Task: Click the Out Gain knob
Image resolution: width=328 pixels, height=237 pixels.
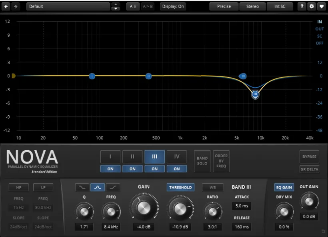Action: (x=309, y=201)
